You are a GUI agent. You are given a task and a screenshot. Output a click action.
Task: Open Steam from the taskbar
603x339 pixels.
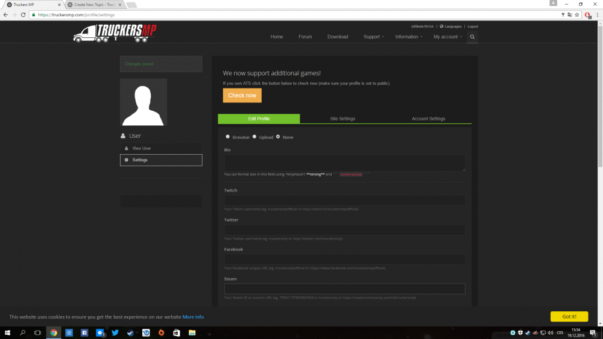pos(130,332)
